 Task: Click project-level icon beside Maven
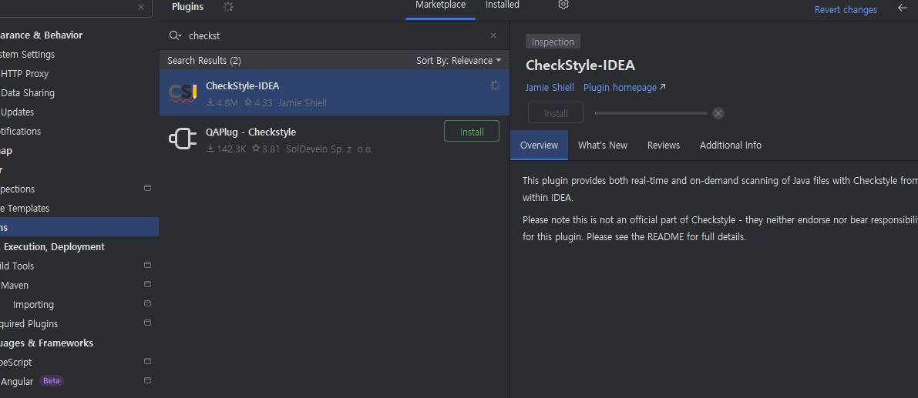click(147, 285)
